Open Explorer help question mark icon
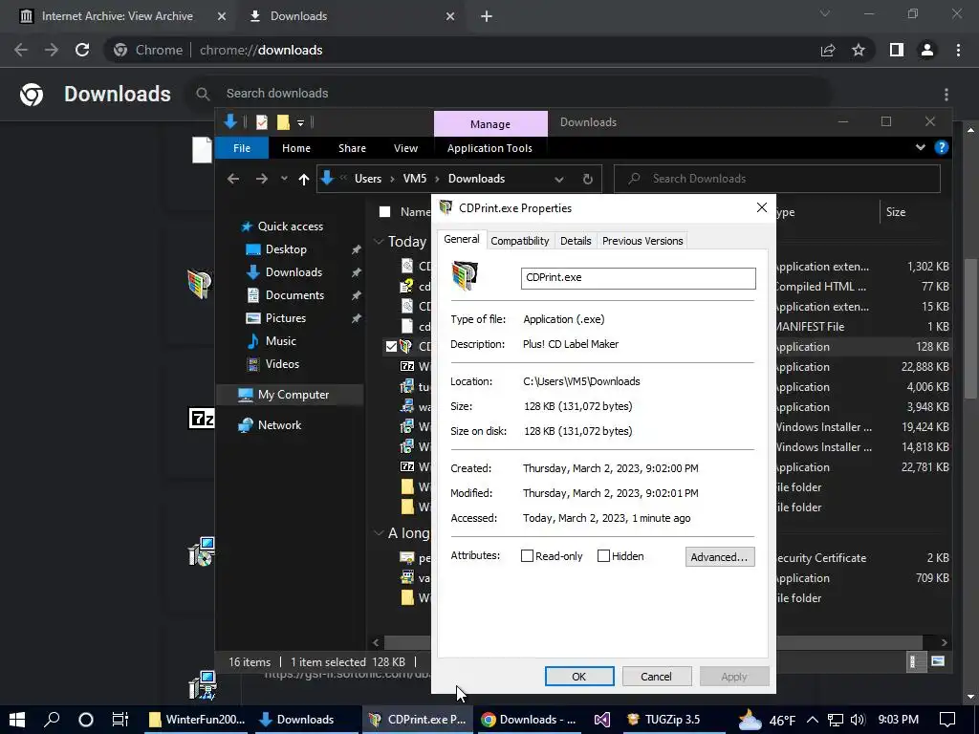Viewport: 979px width, 734px height. [942, 148]
